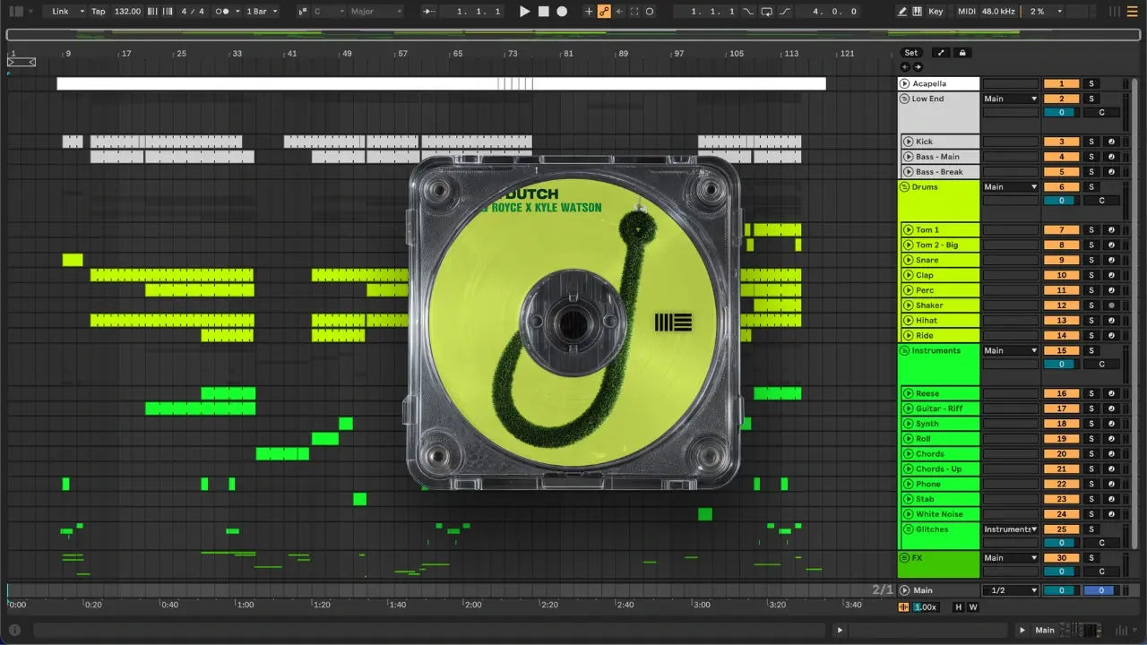Toggle the Automation Arm icon
The width and height of the screenshot is (1147, 645).
tap(604, 12)
